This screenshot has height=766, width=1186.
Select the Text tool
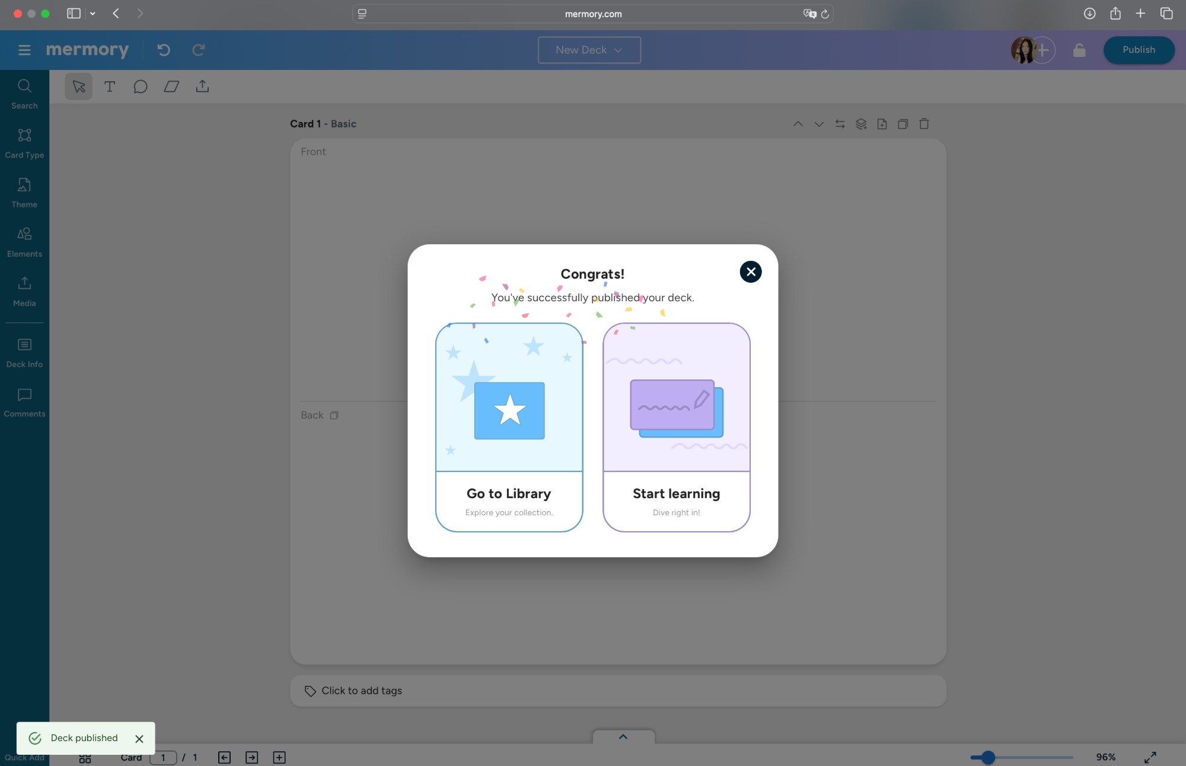click(x=110, y=87)
